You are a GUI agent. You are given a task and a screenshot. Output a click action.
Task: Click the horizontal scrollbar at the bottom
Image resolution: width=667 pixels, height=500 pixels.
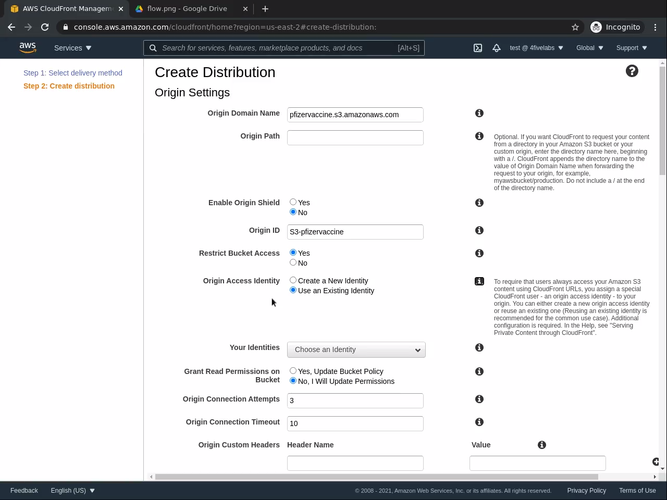pos(376,477)
